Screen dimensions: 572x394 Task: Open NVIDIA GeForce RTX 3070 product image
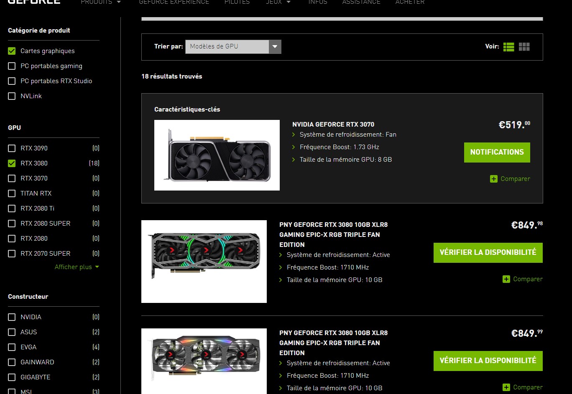(217, 155)
